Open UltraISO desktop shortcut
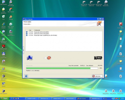The width and height of the screenshot is (125, 100). 3,62
